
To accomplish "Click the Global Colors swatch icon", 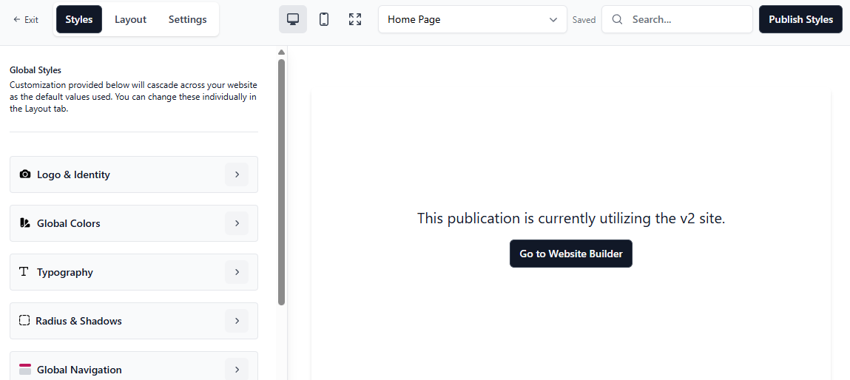I will click(x=25, y=223).
